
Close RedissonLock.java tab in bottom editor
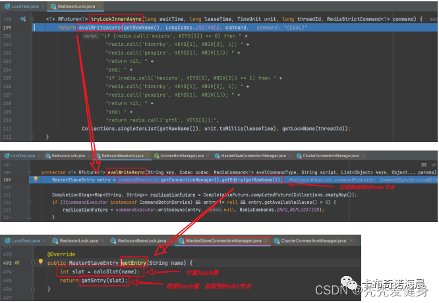coord(102,241)
